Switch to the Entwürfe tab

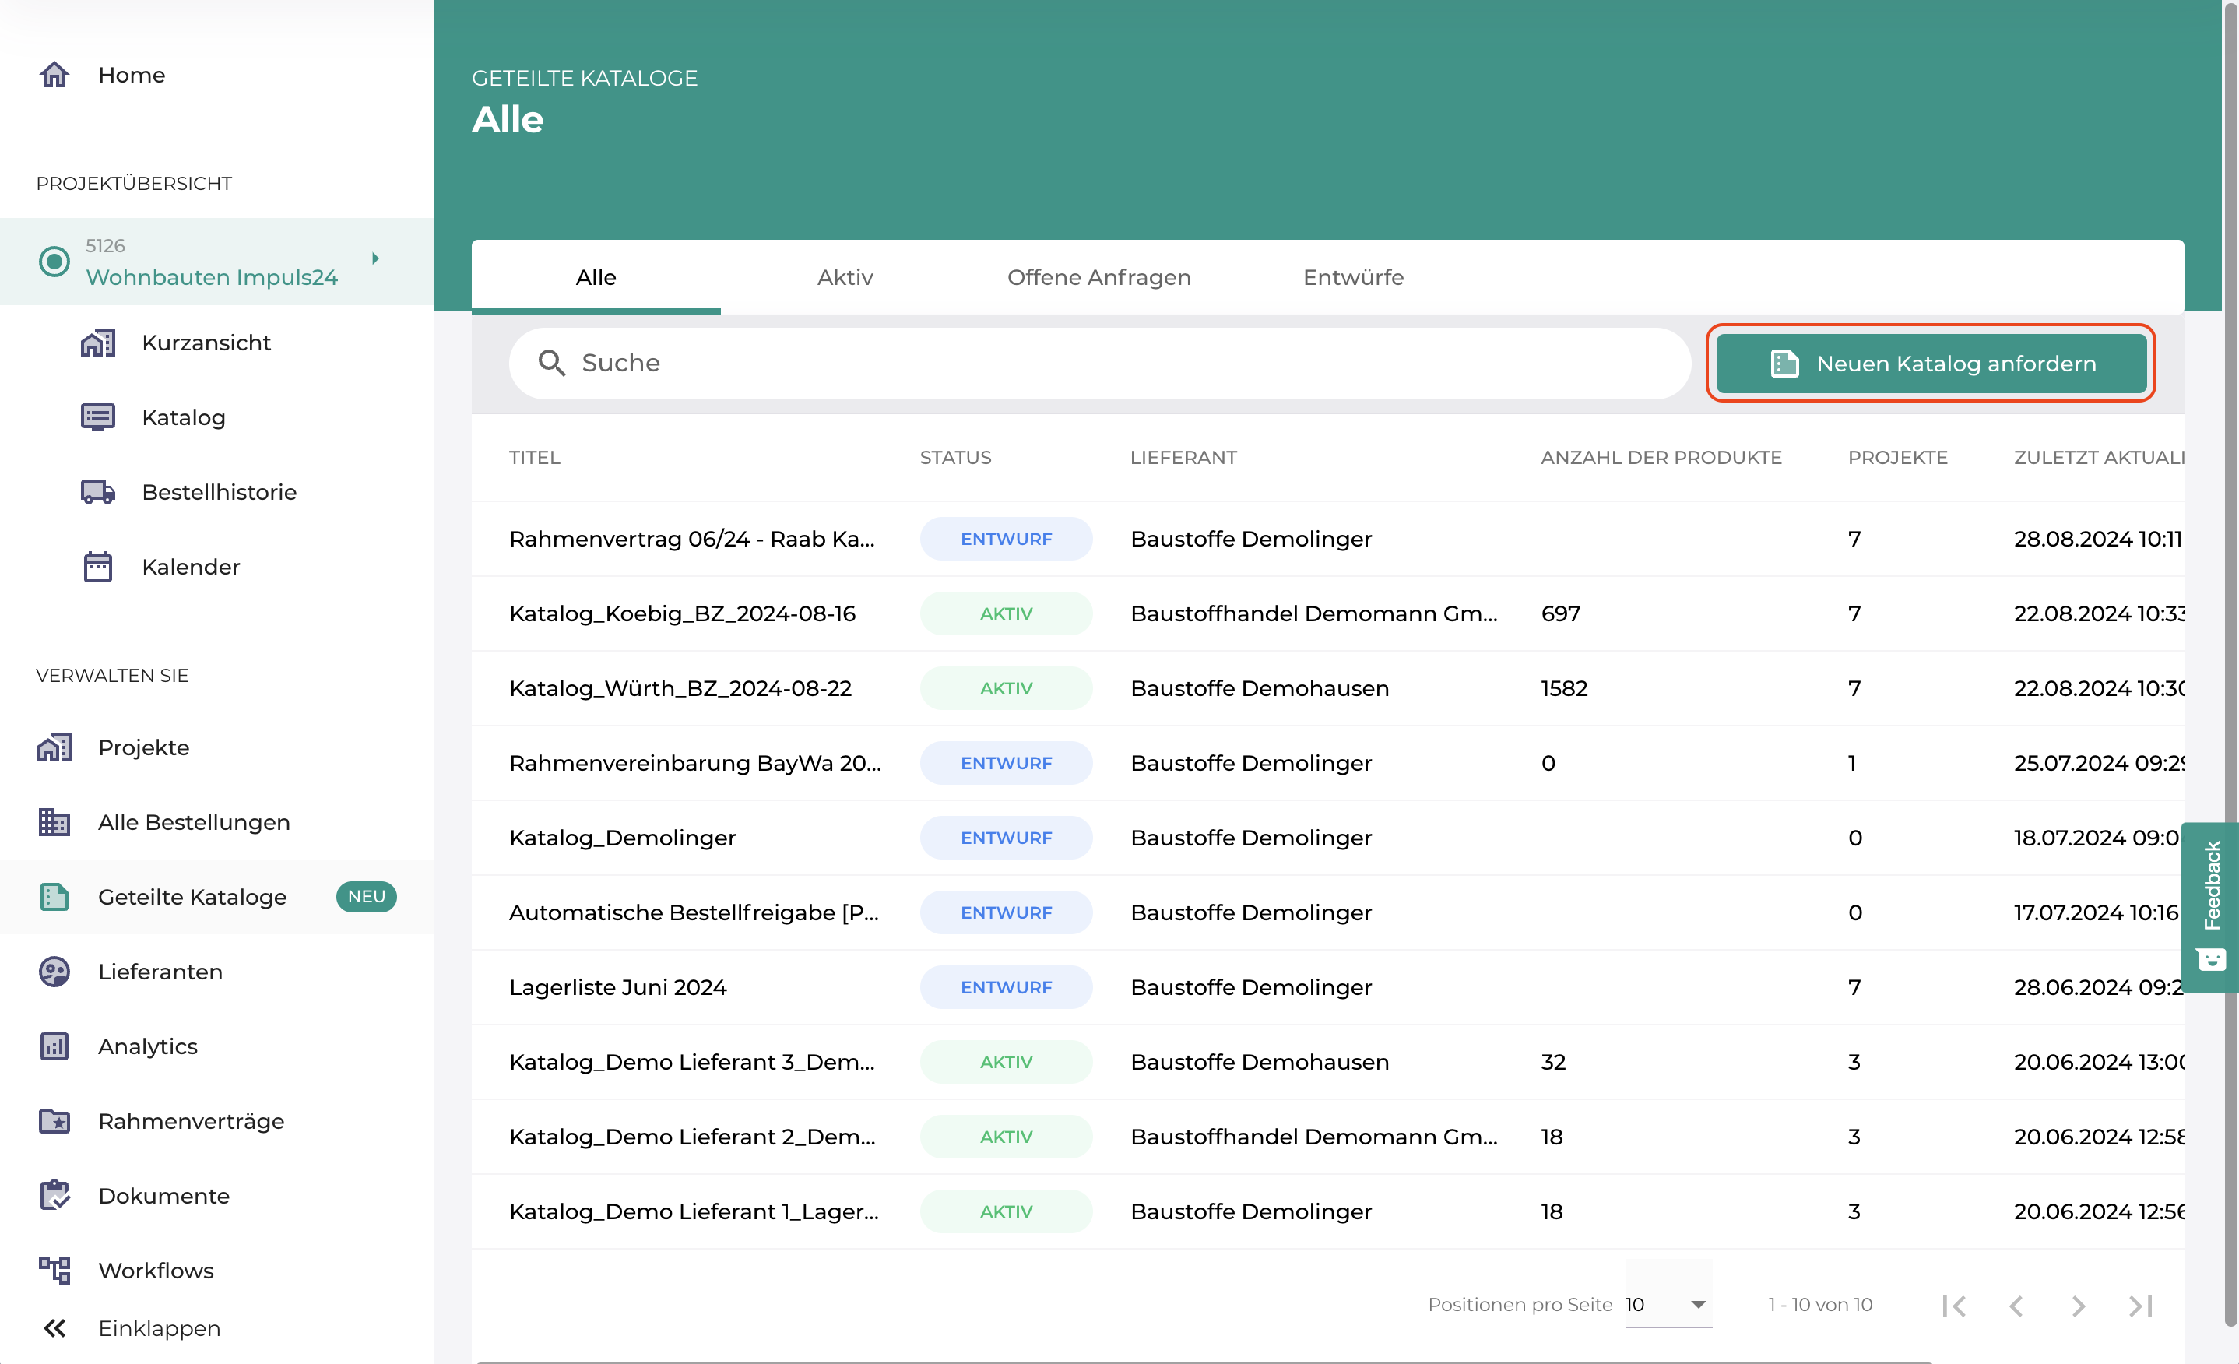click(1353, 277)
